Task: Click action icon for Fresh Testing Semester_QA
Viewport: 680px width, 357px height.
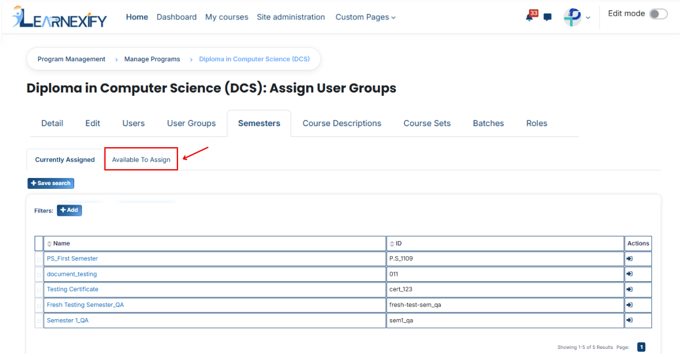Action: (x=630, y=305)
